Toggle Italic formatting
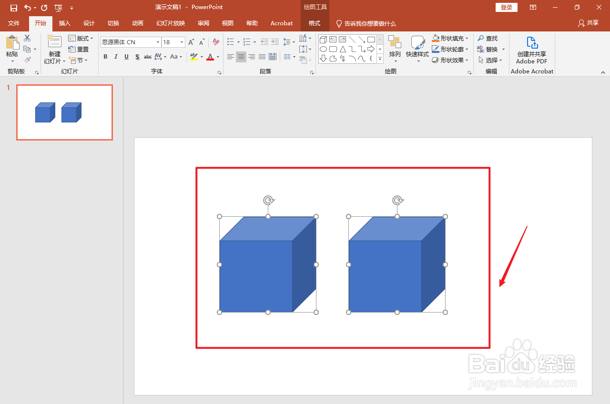This screenshot has width=610, height=404. click(116, 57)
